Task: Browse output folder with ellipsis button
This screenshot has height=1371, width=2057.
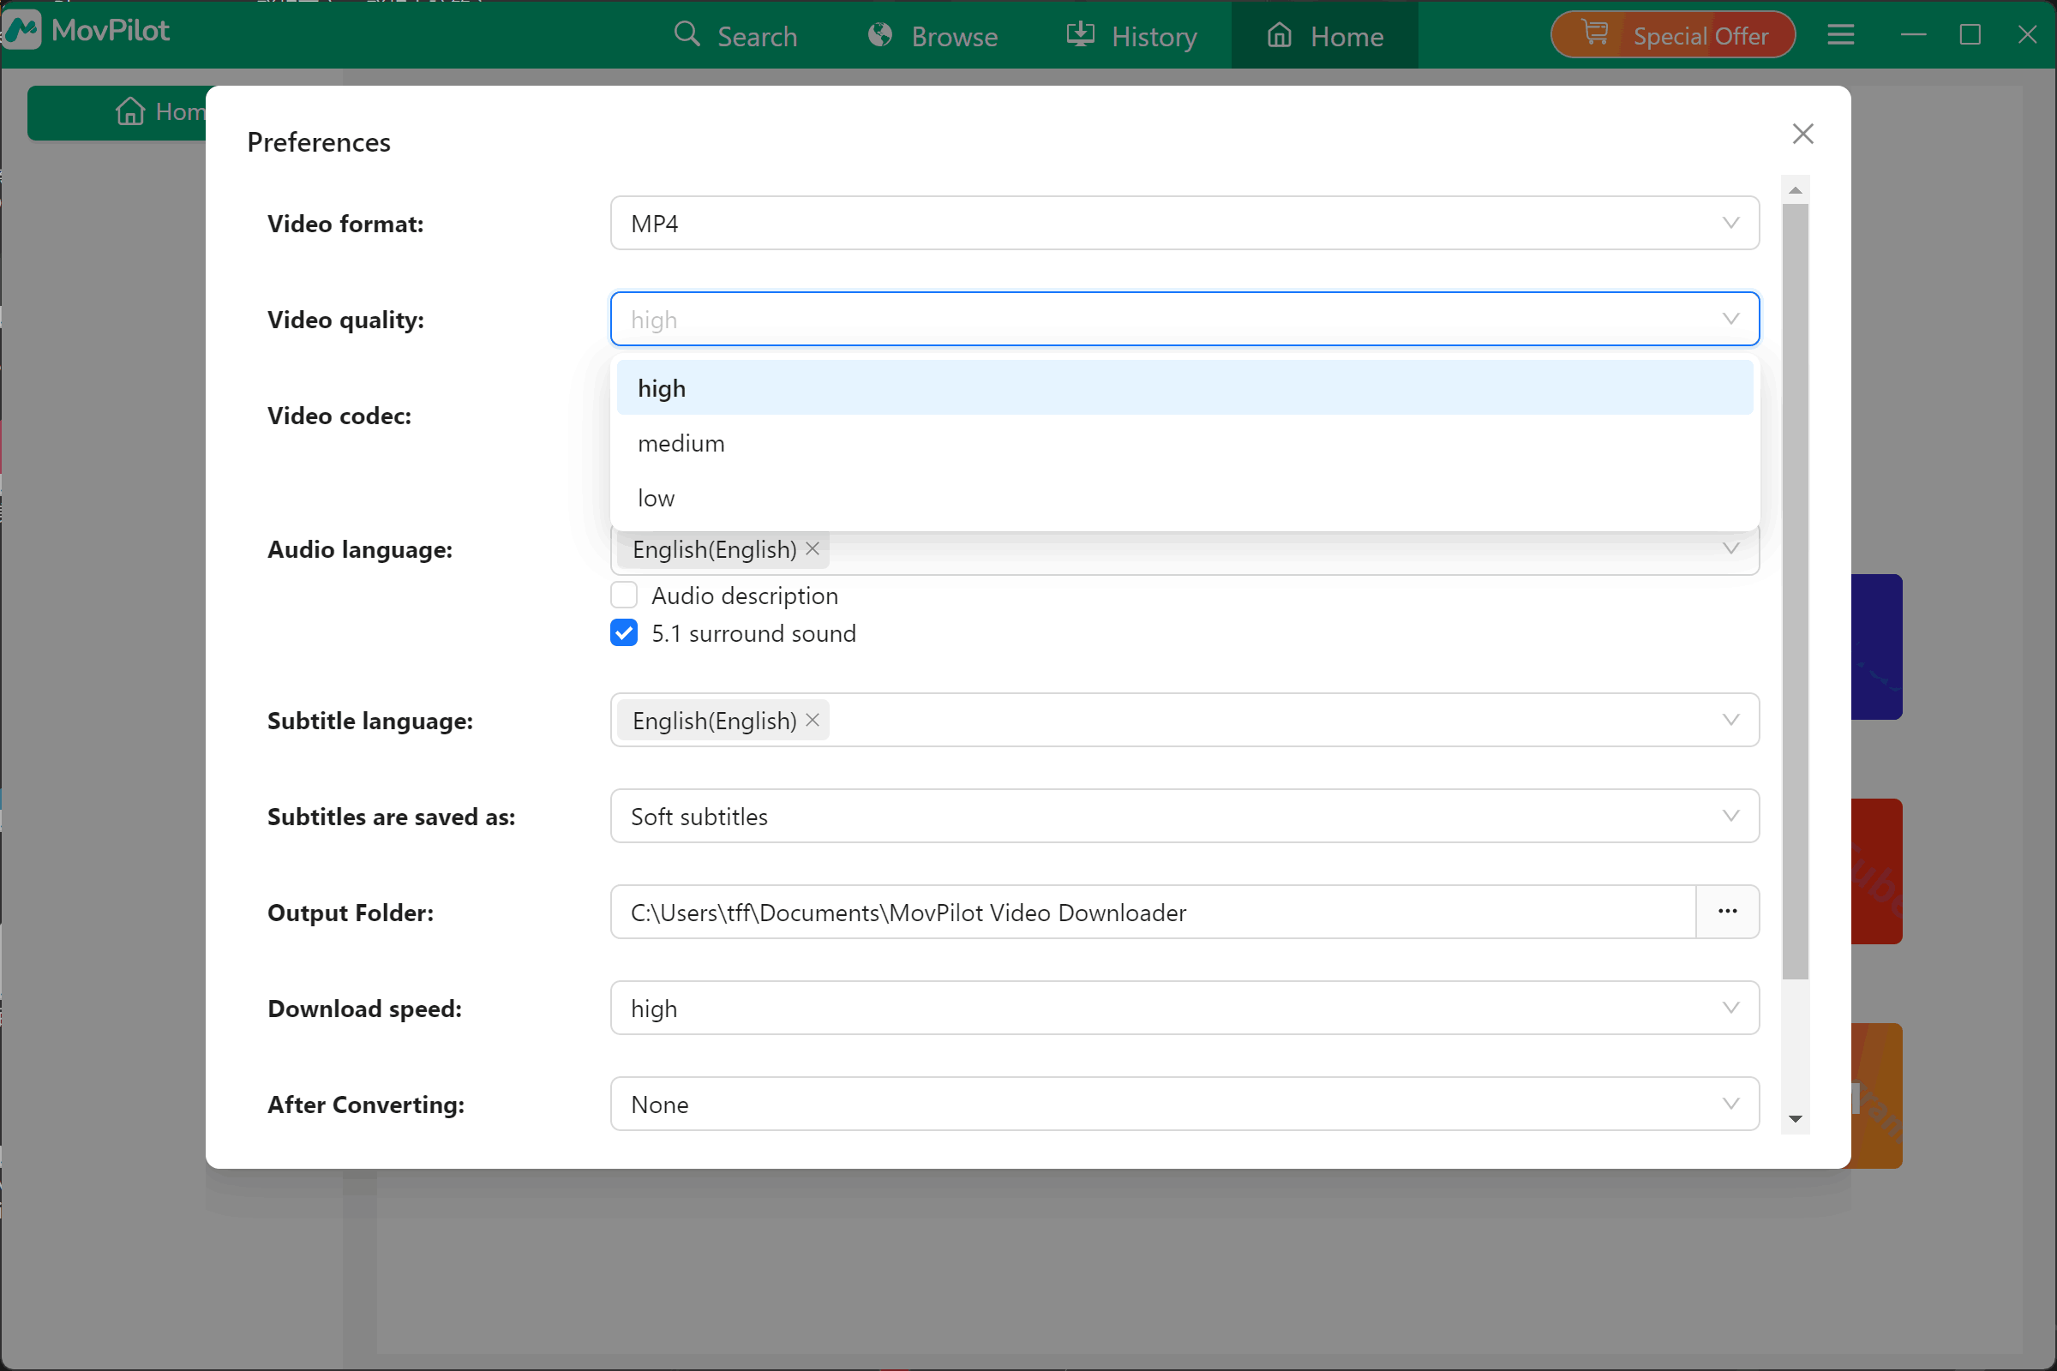Action: pyautogui.click(x=1727, y=912)
